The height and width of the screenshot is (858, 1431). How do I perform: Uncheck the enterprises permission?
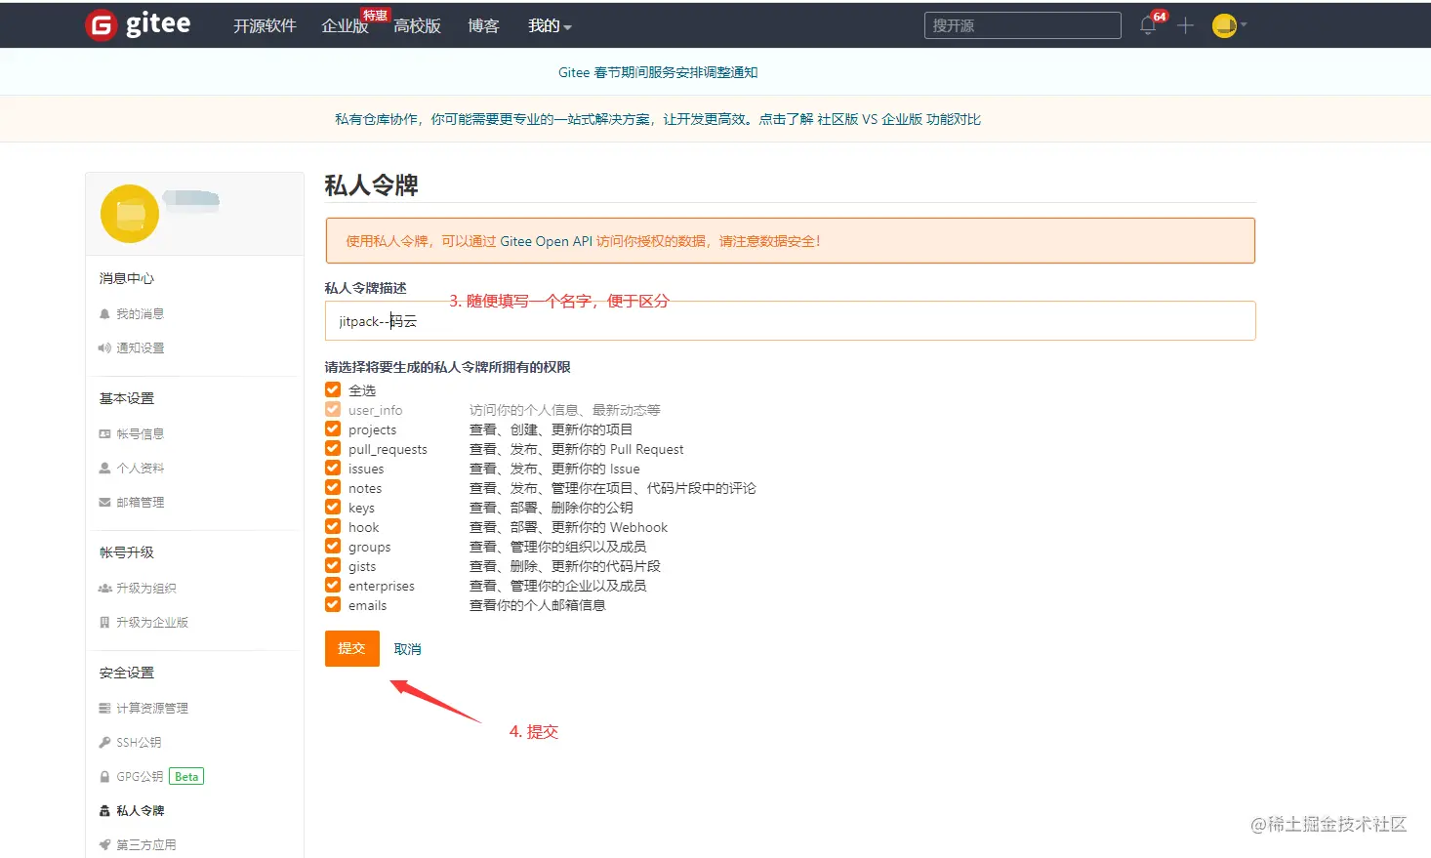click(x=333, y=586)
